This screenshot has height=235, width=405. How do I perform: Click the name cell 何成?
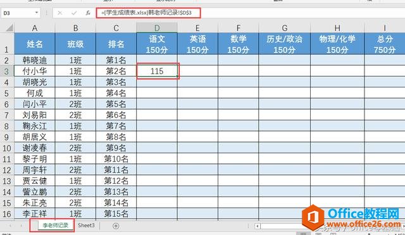coord(35,93)
